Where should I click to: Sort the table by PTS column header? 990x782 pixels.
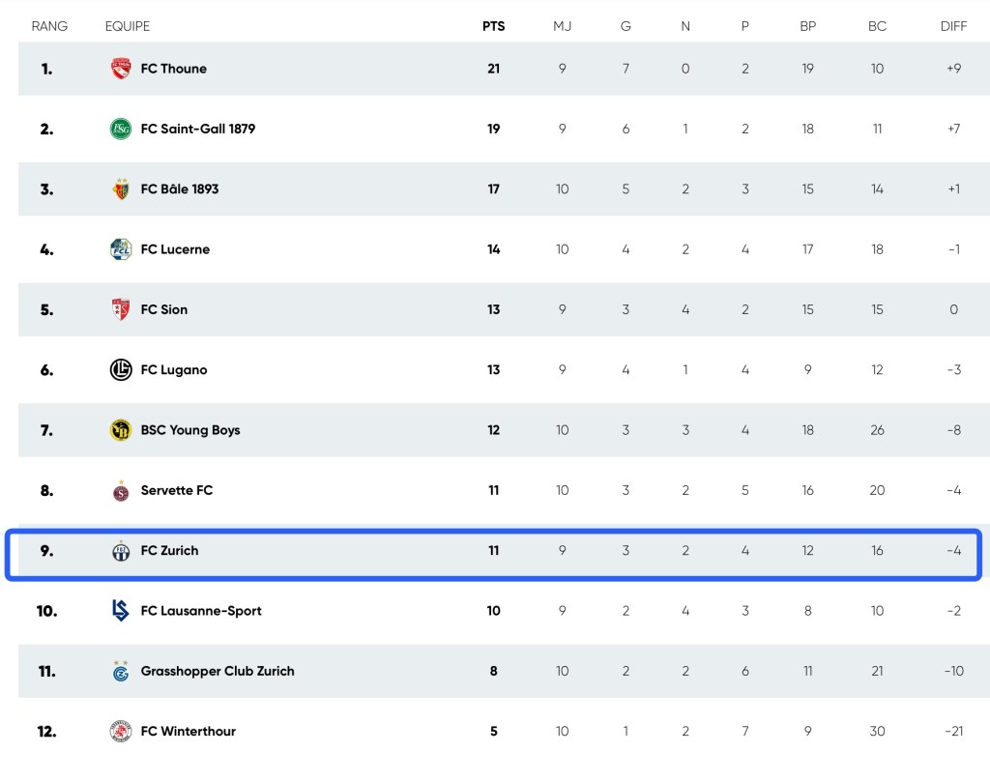pos(493,26)
